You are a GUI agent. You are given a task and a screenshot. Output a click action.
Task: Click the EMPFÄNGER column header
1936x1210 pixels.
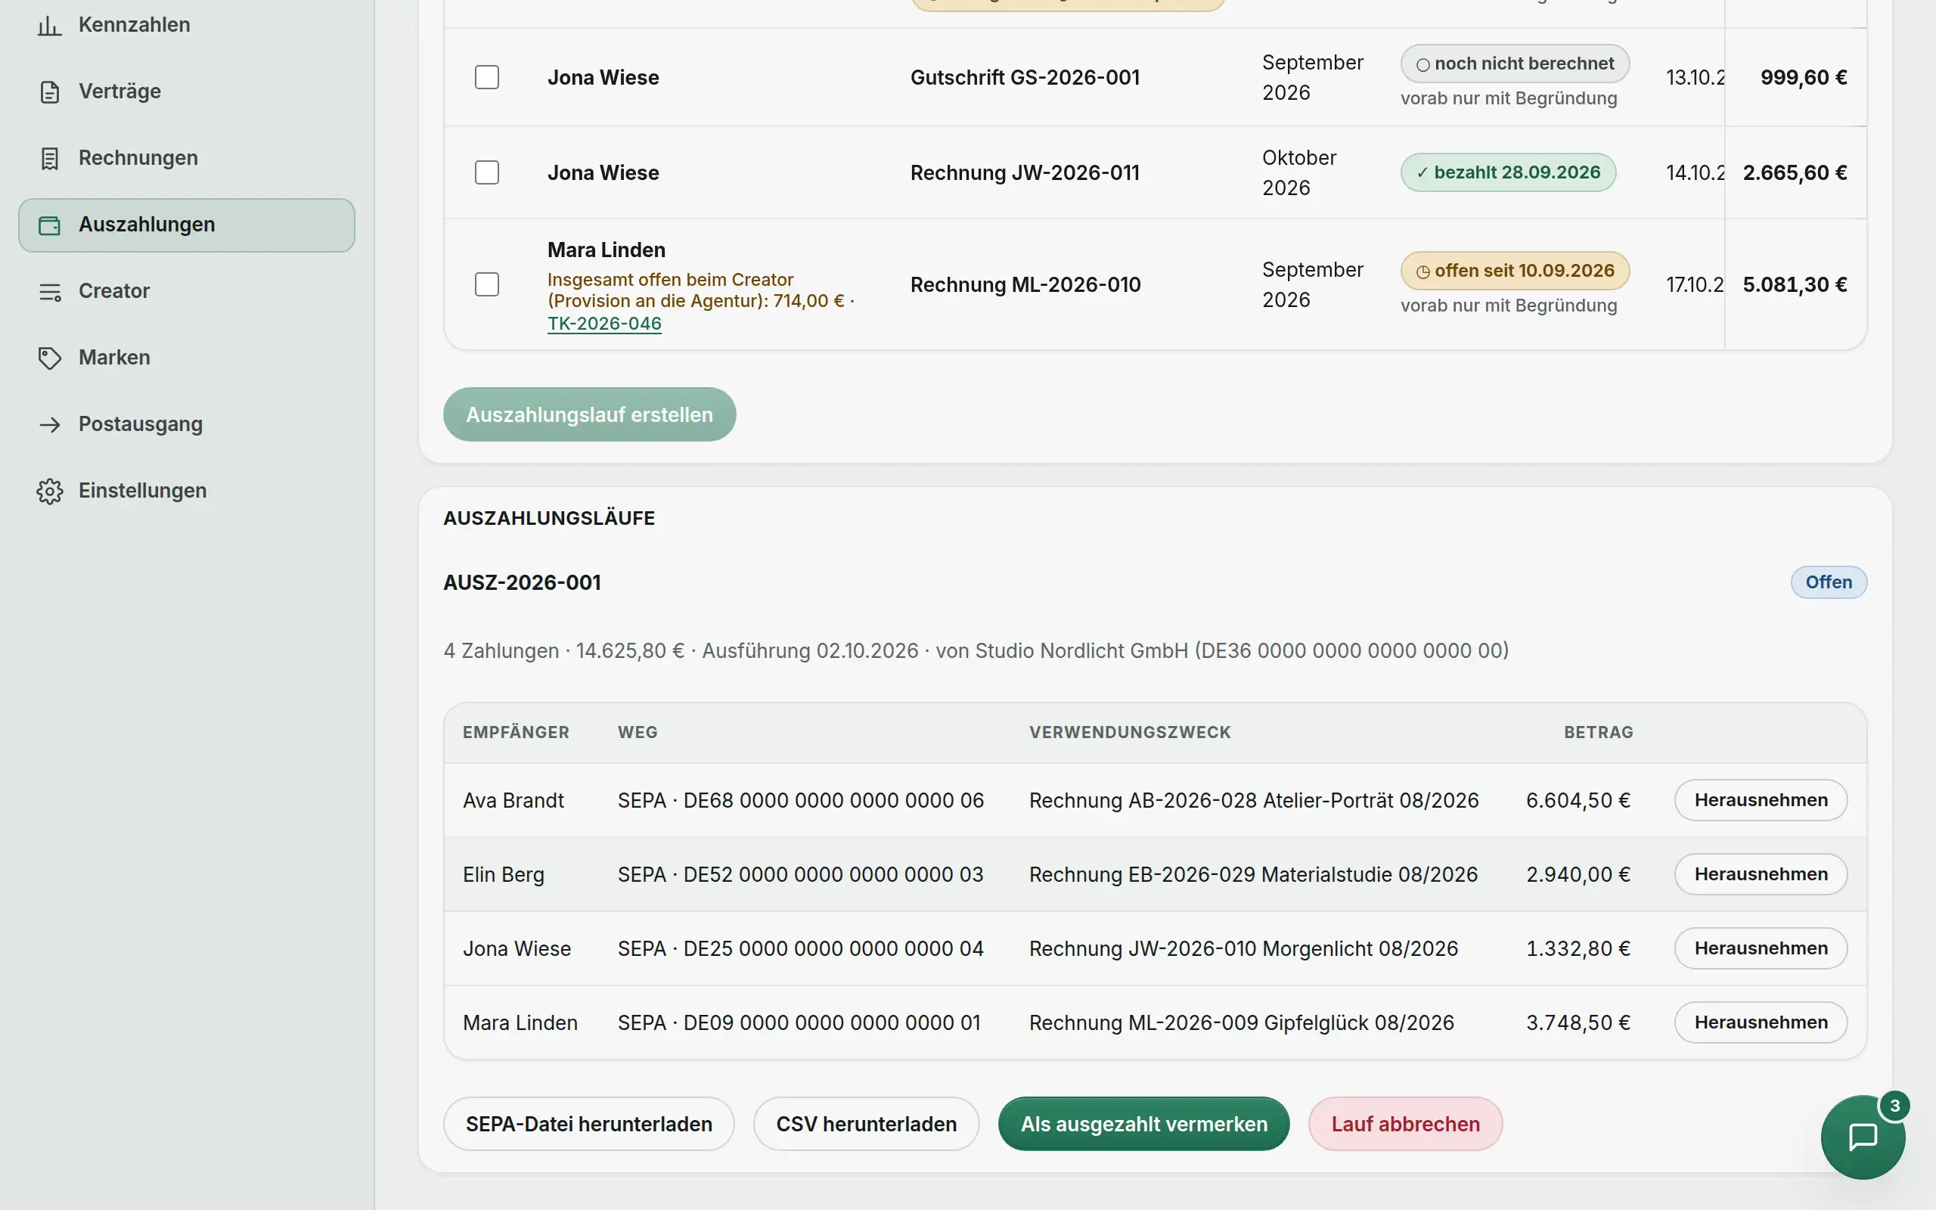pos(516,732)
